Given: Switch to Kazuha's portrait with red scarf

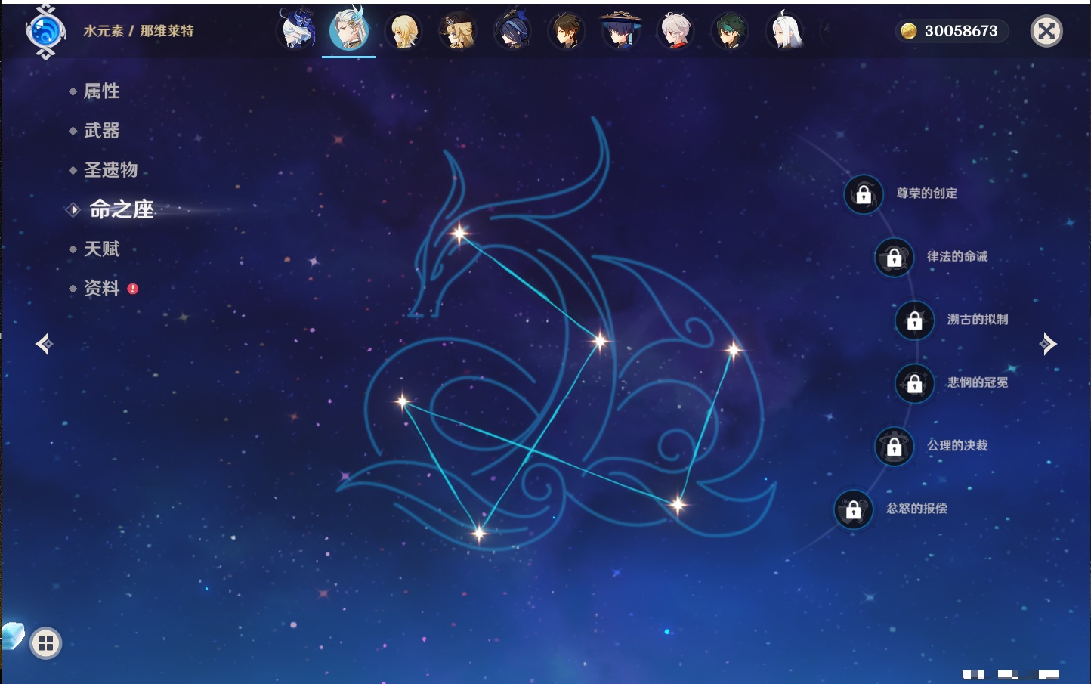Looking at the screenshot, I should tap(675, 32).
